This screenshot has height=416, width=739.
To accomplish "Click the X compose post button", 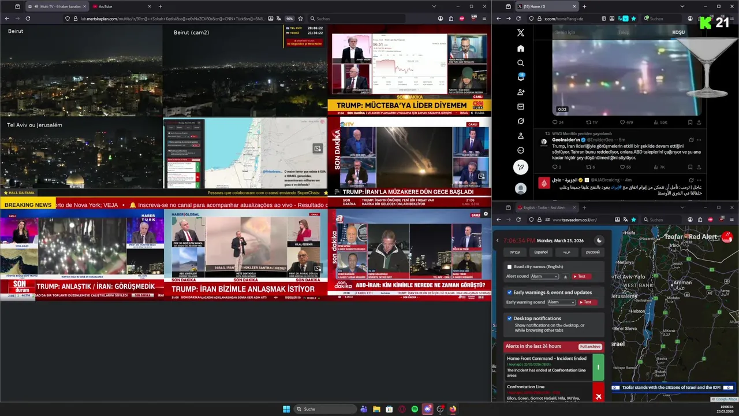I will tap(521, 168).
